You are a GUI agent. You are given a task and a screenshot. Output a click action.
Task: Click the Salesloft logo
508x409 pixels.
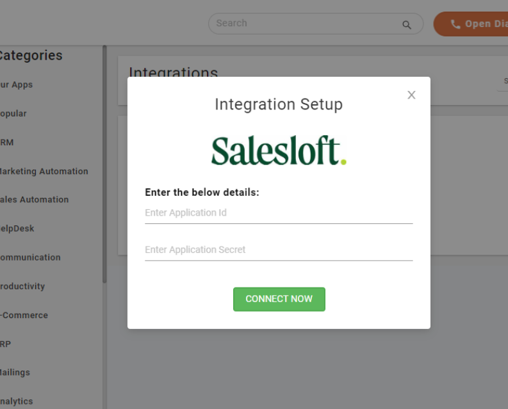tap(279, 152)
